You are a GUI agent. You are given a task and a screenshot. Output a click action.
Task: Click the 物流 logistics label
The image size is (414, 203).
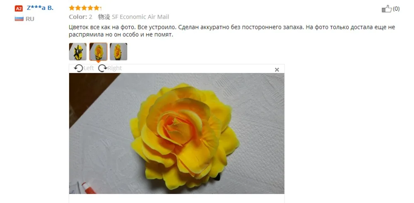[104, 17]
